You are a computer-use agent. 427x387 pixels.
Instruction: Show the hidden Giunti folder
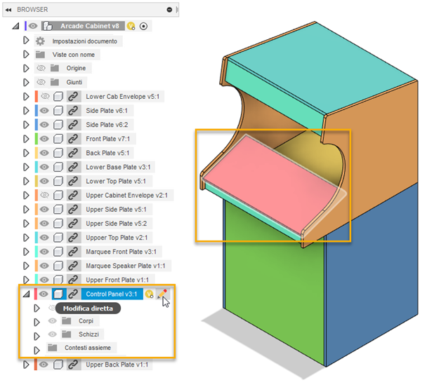pyautogui.click(x=41, y=82)
